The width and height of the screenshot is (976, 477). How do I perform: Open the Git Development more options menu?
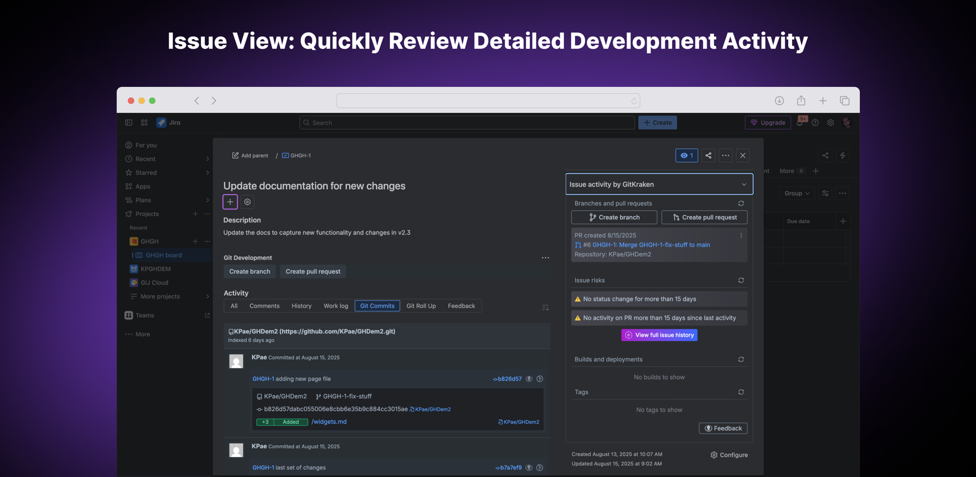click(x=545, y=258)
